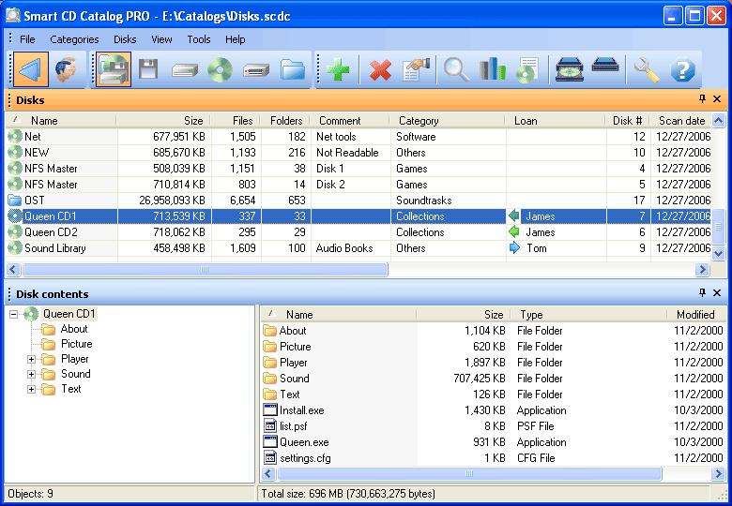Click the blue question mark help icon
The height and width of the screenshot is (506, 732).
[683, 70]
